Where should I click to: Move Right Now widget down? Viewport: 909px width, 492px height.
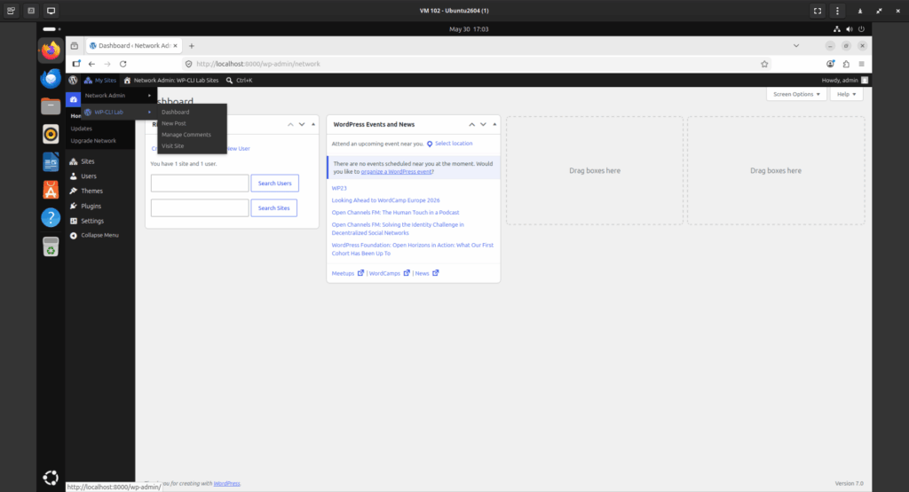click(x=302, y=124)
